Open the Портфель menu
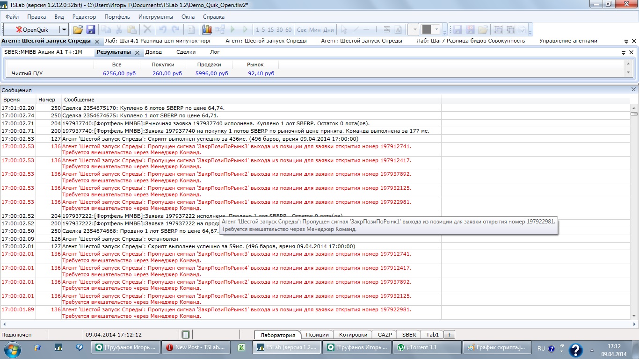Viewport: 639px width, 359px height. (x=117, y=17)
